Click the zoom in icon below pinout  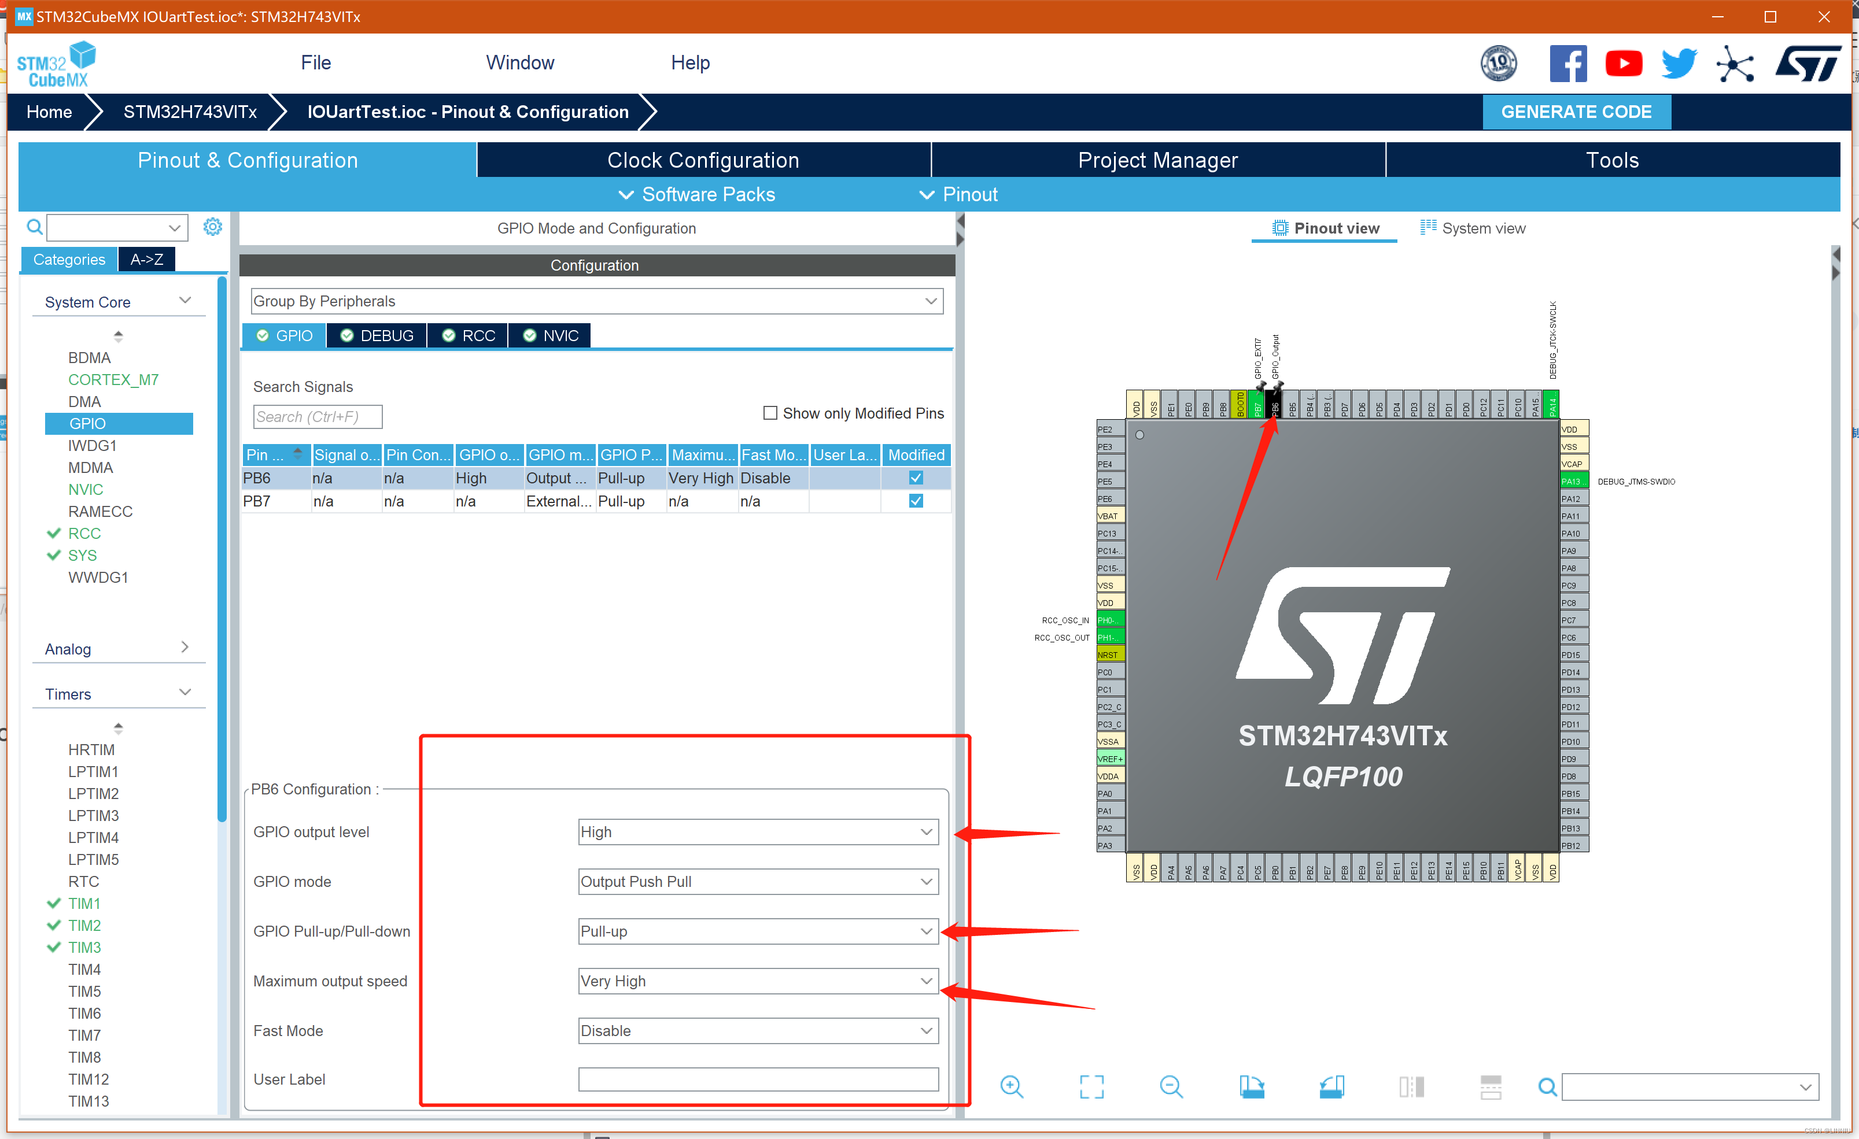tap(1011, 1086)
